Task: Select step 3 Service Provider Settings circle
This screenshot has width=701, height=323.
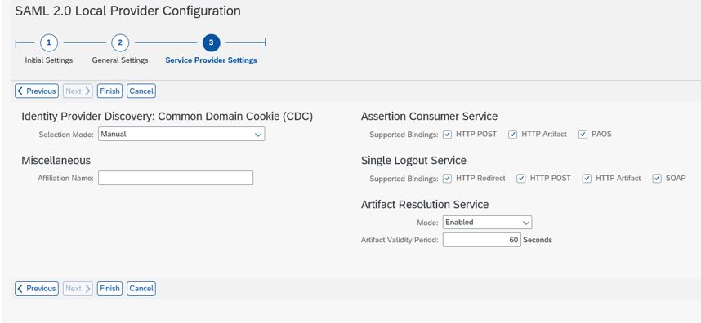Action: tap(211, 43)
